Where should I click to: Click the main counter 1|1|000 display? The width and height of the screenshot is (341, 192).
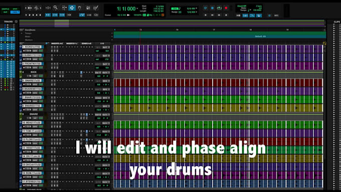[x=126, y=9]
